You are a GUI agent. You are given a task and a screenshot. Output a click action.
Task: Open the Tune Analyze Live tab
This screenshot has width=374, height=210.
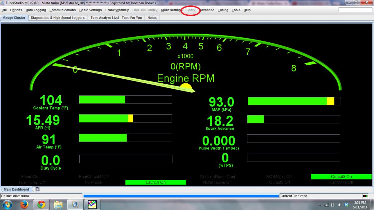coord(116,18)
